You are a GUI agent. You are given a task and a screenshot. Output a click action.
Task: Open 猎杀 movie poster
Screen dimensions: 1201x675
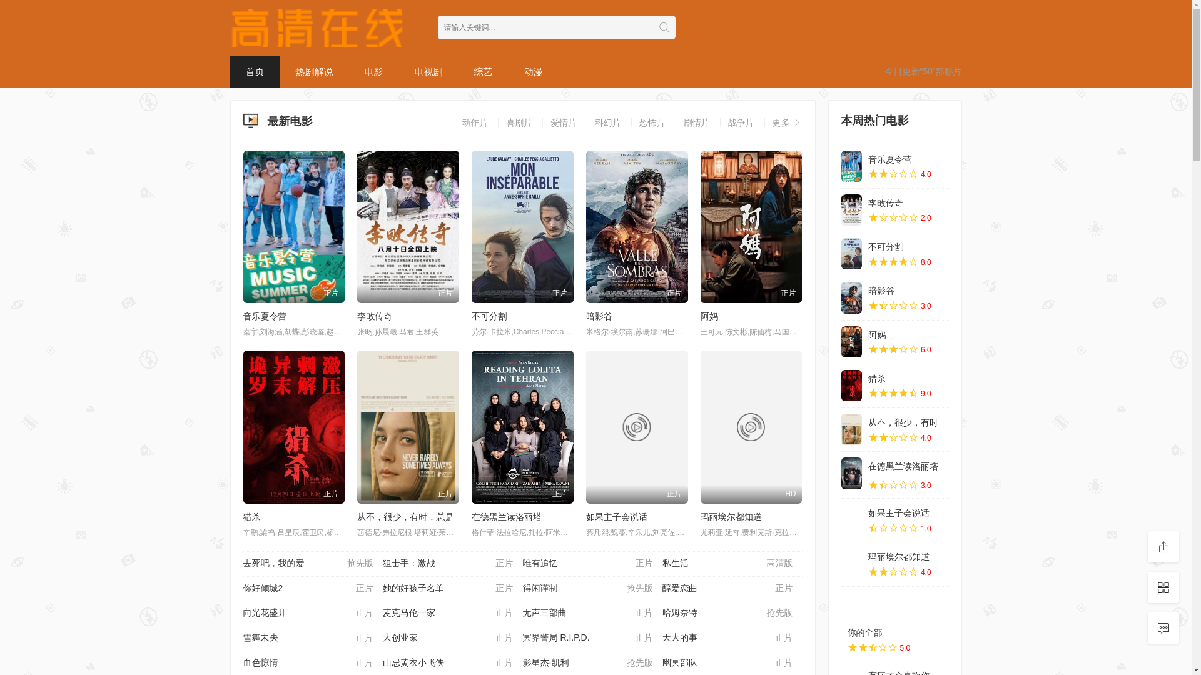pyautogui.click(x=293, y=427)
